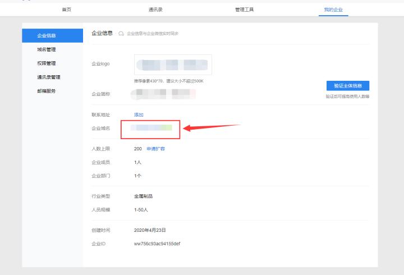This screenshot has width=404, height=275.
Task: Click the blurred 企业logo image
Action: [173, 65]
